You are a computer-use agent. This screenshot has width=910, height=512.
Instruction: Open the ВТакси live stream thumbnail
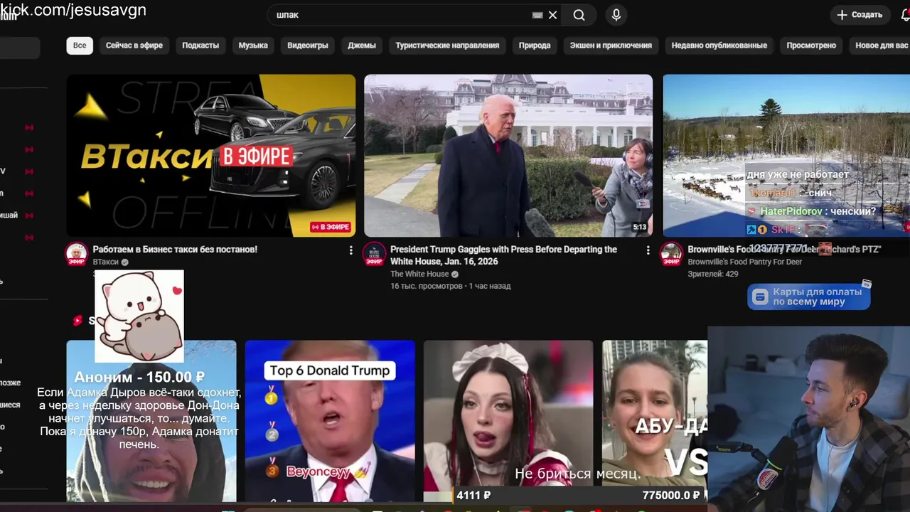[x=211, y=155]
